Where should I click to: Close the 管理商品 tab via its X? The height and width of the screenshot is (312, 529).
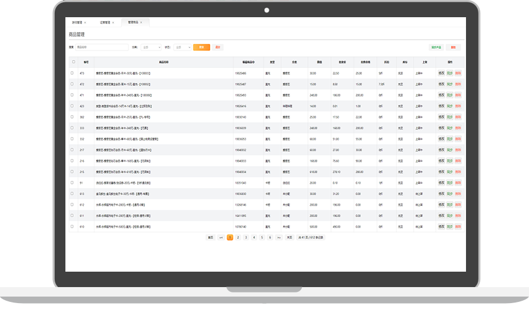pos(141,23)
